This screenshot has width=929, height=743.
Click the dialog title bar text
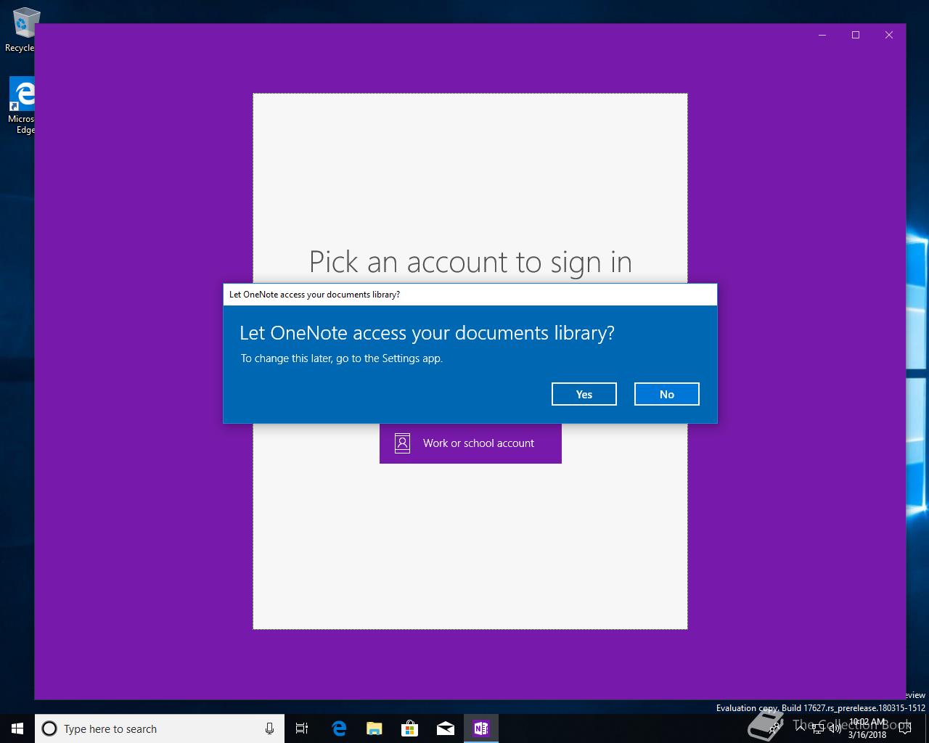coord(314,295)
